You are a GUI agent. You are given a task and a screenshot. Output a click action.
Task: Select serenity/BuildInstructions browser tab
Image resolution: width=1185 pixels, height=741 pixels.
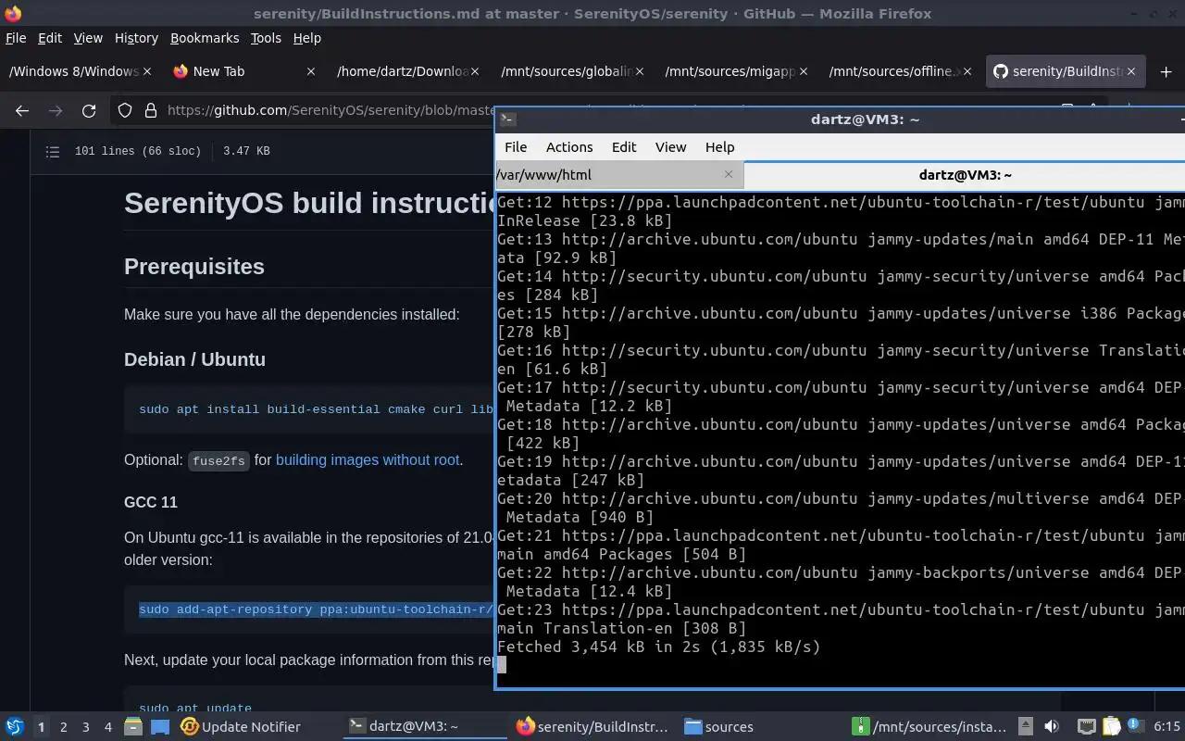1066,71
